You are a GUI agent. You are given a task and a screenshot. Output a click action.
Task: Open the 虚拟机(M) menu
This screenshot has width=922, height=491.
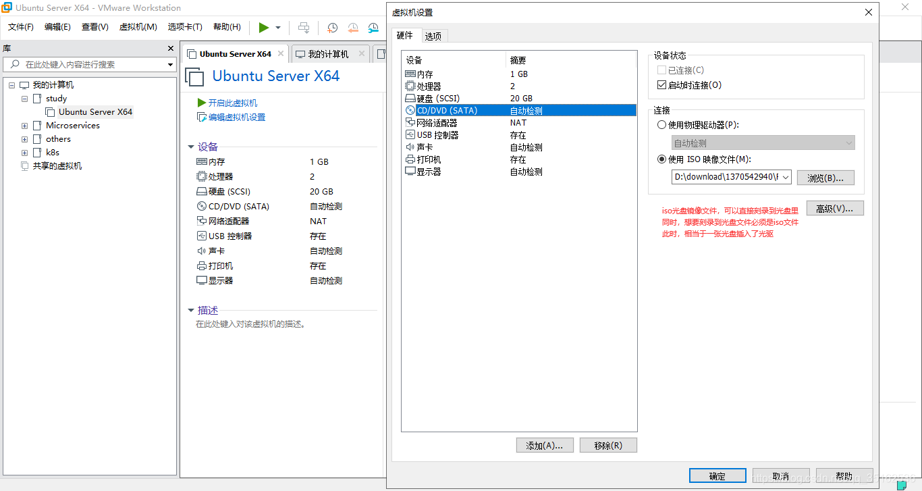coord(138,27)
